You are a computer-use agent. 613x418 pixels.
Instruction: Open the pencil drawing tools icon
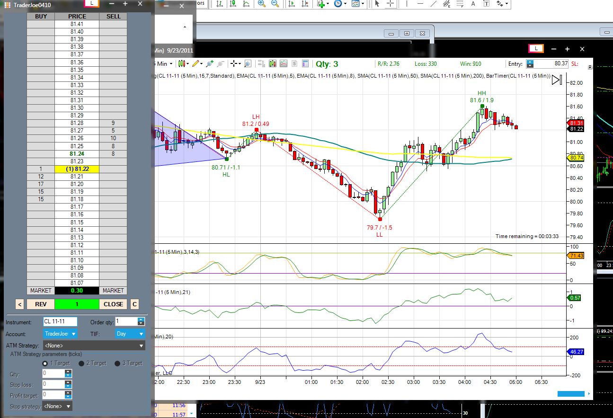point(196,63)
